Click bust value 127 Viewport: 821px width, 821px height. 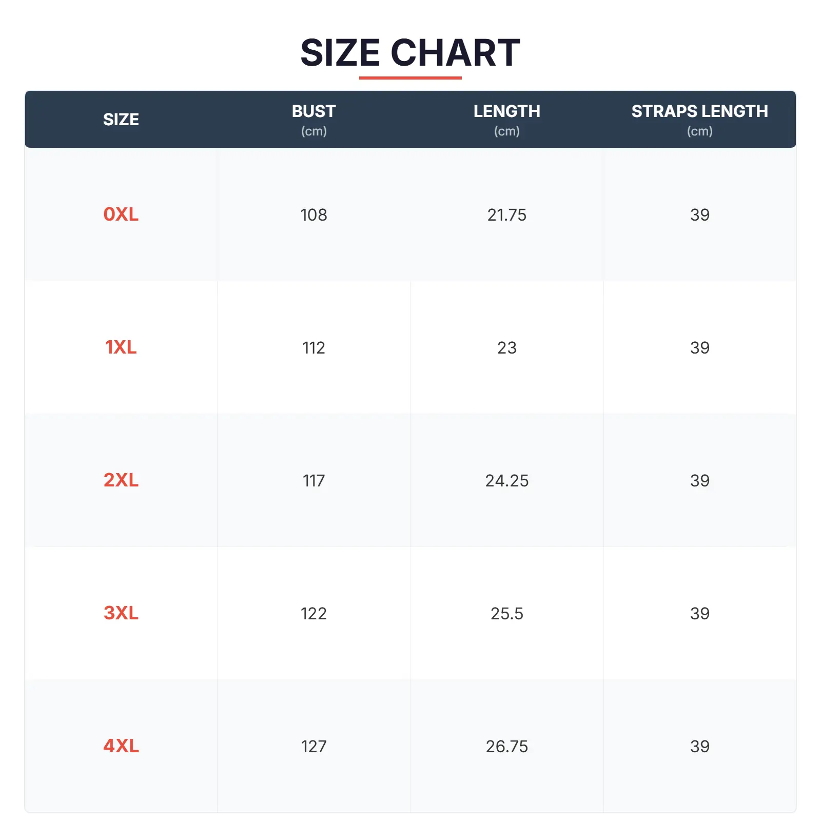point(314,747)
